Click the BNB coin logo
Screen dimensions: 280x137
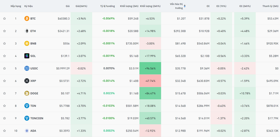pyautogui.click(x=27, y=44)
